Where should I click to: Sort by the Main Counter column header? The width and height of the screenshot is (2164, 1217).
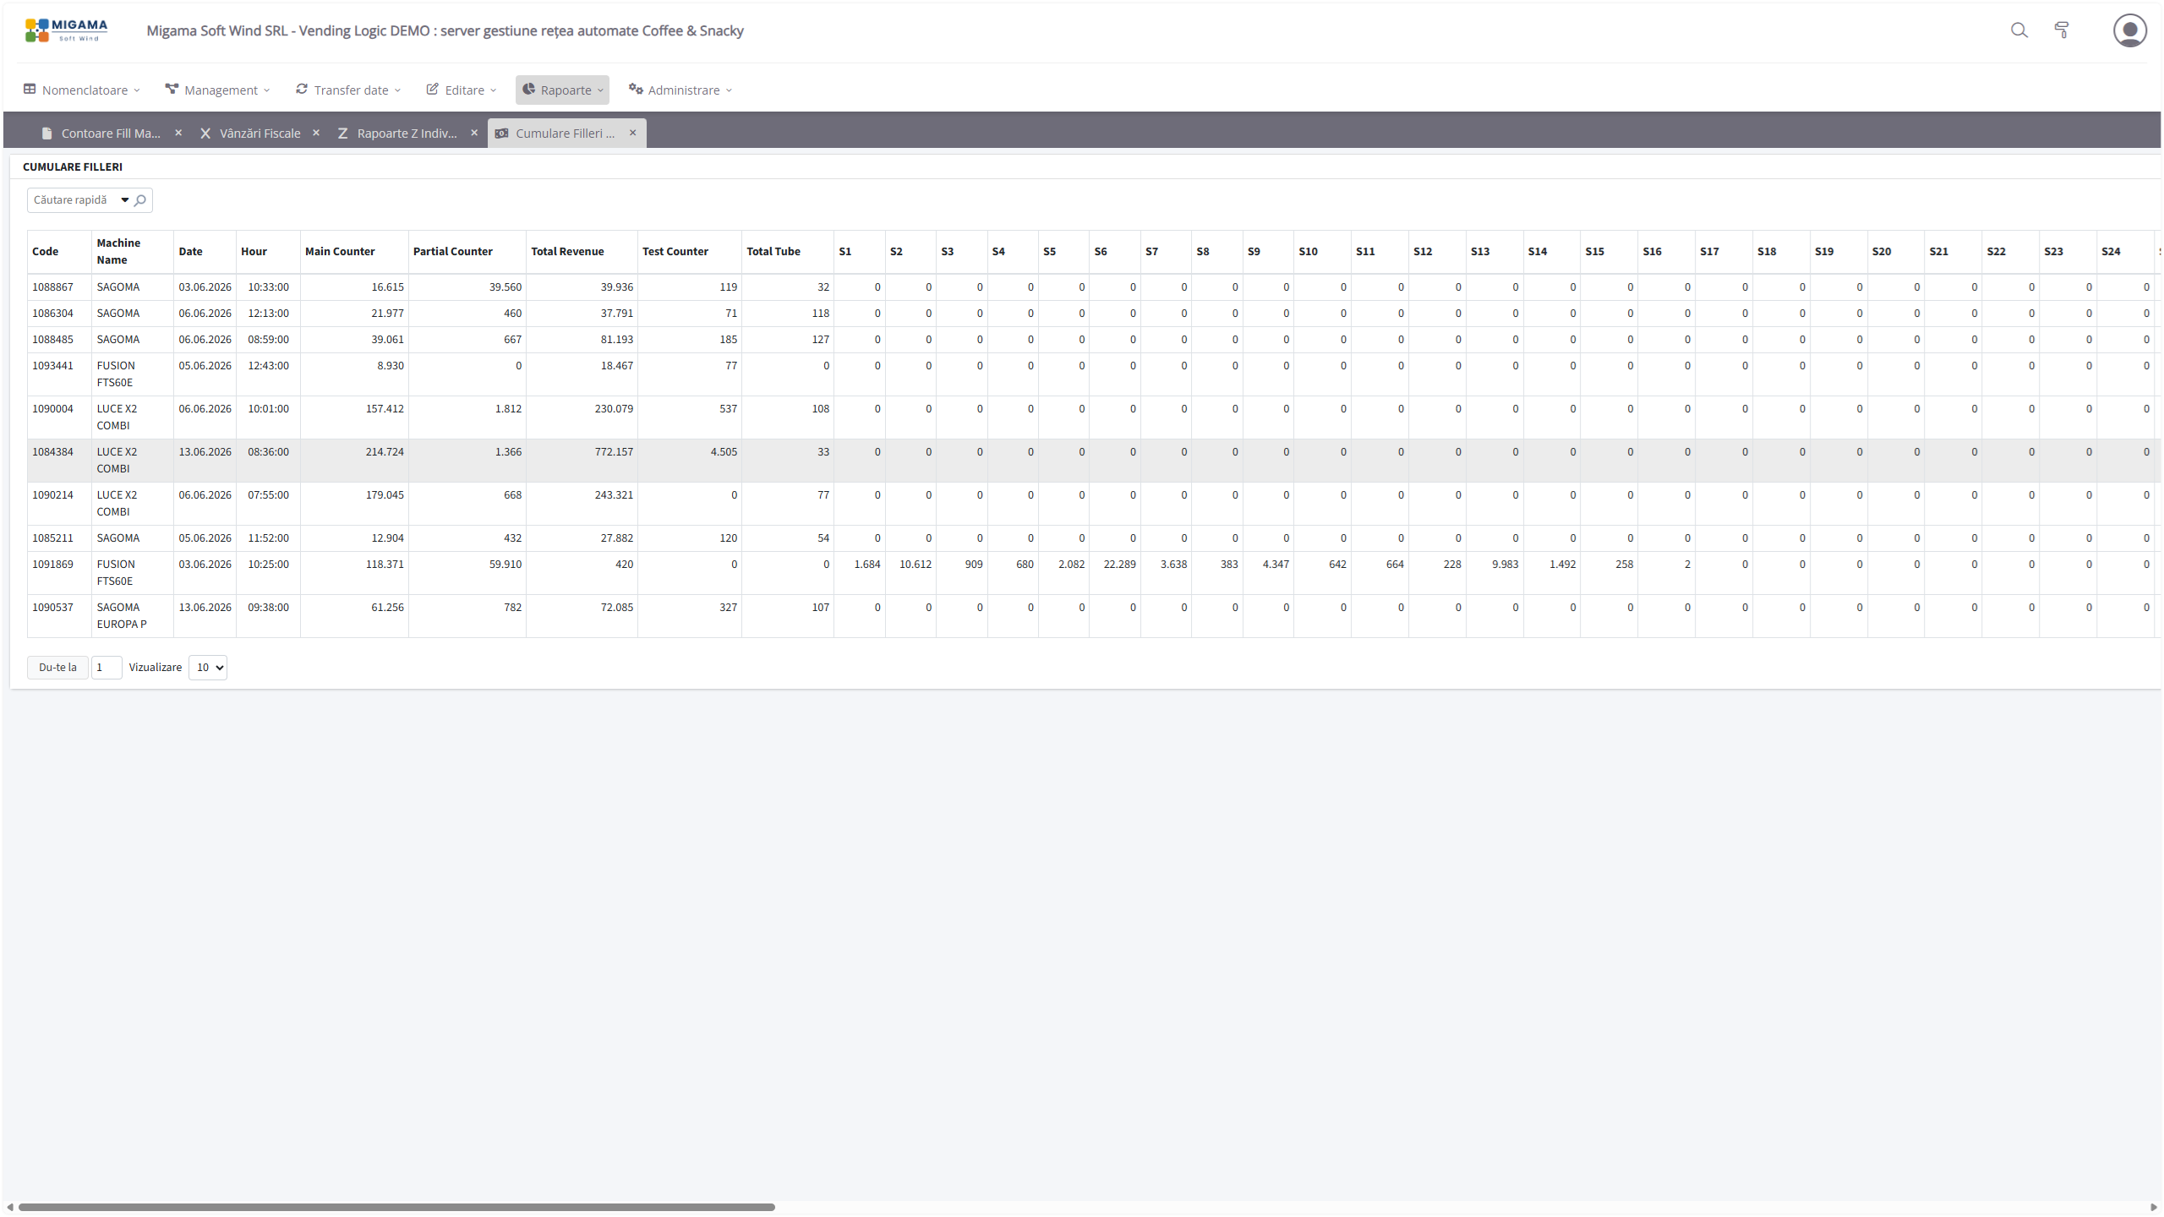340,252
